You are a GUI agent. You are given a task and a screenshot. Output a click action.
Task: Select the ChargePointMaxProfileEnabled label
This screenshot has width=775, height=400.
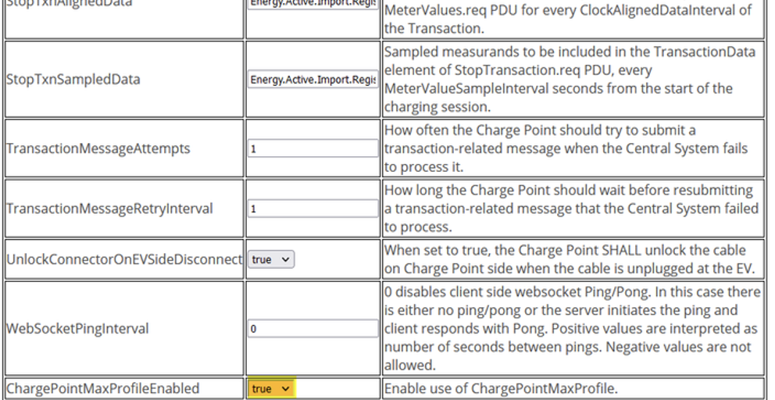coord(103,388)
